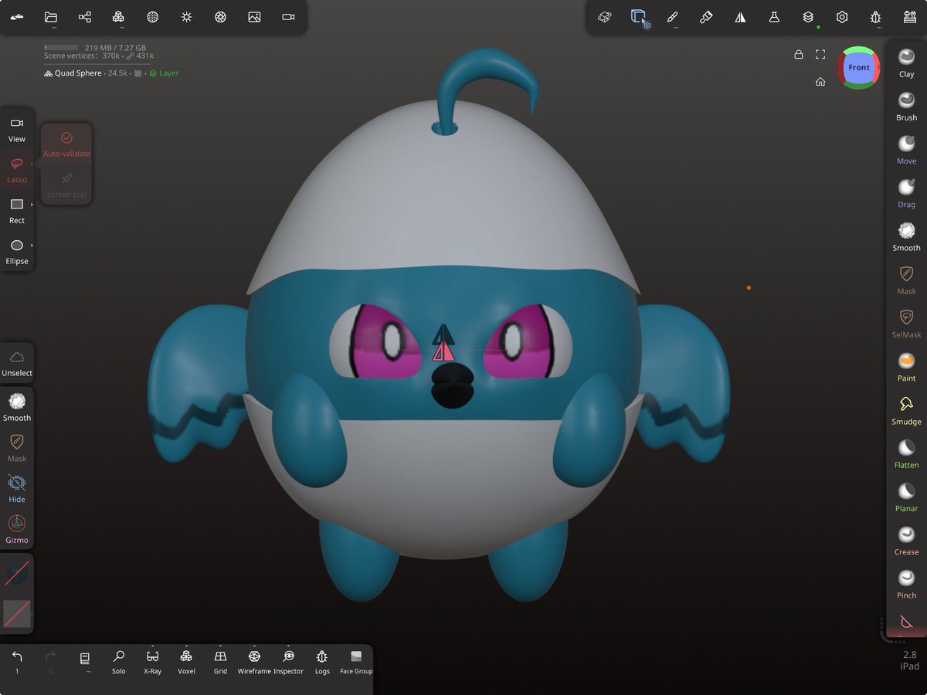Tap the Hide shortcut button
This screenshot has height=695, width=927.
[x=17, y=489]
